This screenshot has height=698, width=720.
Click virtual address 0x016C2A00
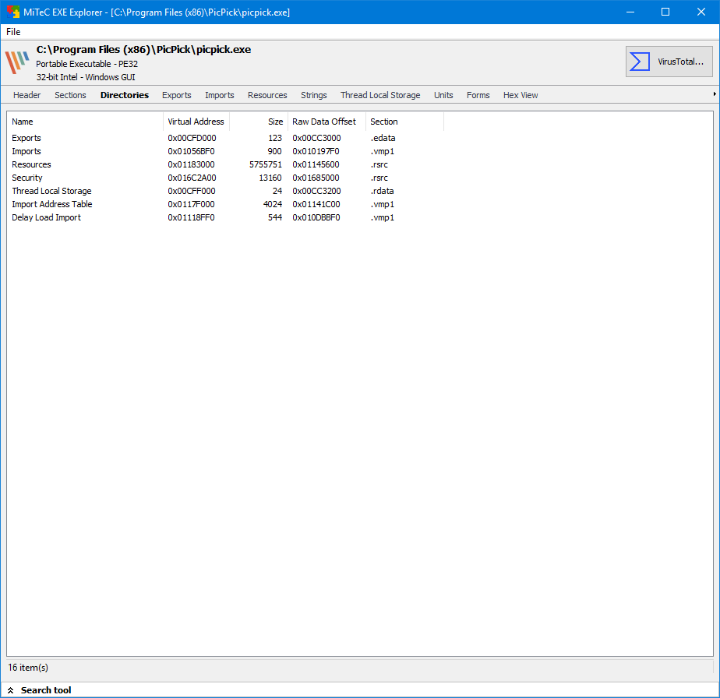192,178
